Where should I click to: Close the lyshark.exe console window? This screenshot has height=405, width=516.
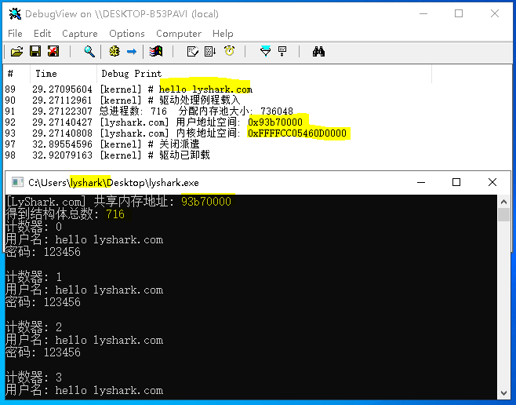pyautogui.click(x=492, y=182)
